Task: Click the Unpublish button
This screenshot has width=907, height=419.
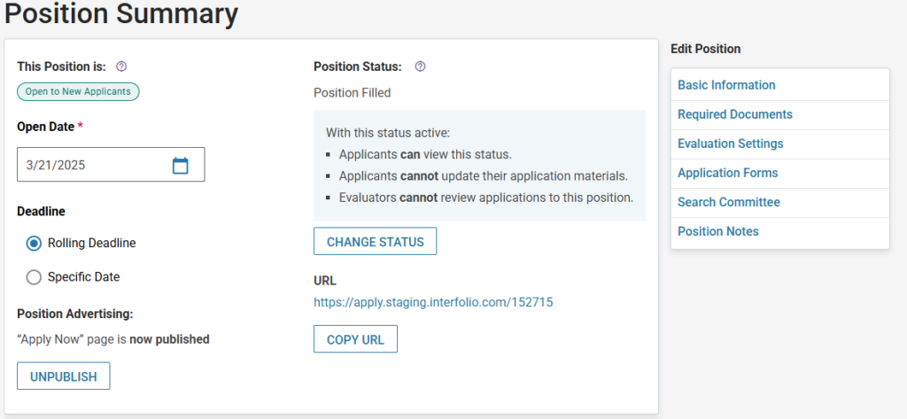Action: pos(64,376)
